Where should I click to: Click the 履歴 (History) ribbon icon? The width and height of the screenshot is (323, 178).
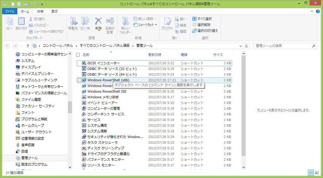click(181, 32)
